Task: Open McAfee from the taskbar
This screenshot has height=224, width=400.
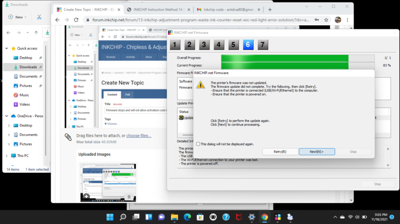Action: tap(239, 217)
